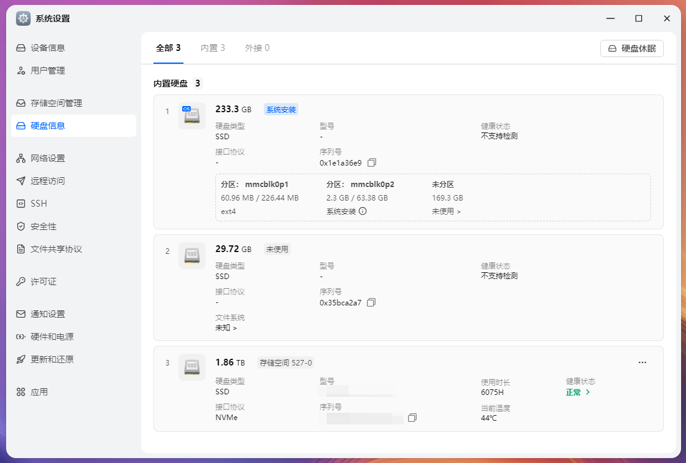Click the 硬盘休眠 button

[x=632, y=48]
